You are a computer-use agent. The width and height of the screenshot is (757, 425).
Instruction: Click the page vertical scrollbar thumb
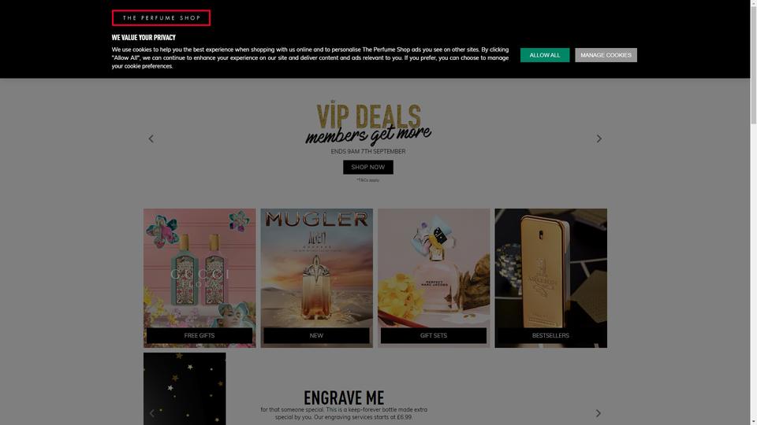(753, 64)
